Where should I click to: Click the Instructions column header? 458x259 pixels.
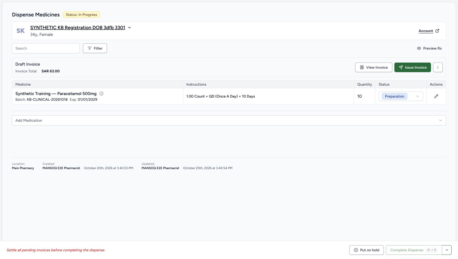tap(196, 84)
